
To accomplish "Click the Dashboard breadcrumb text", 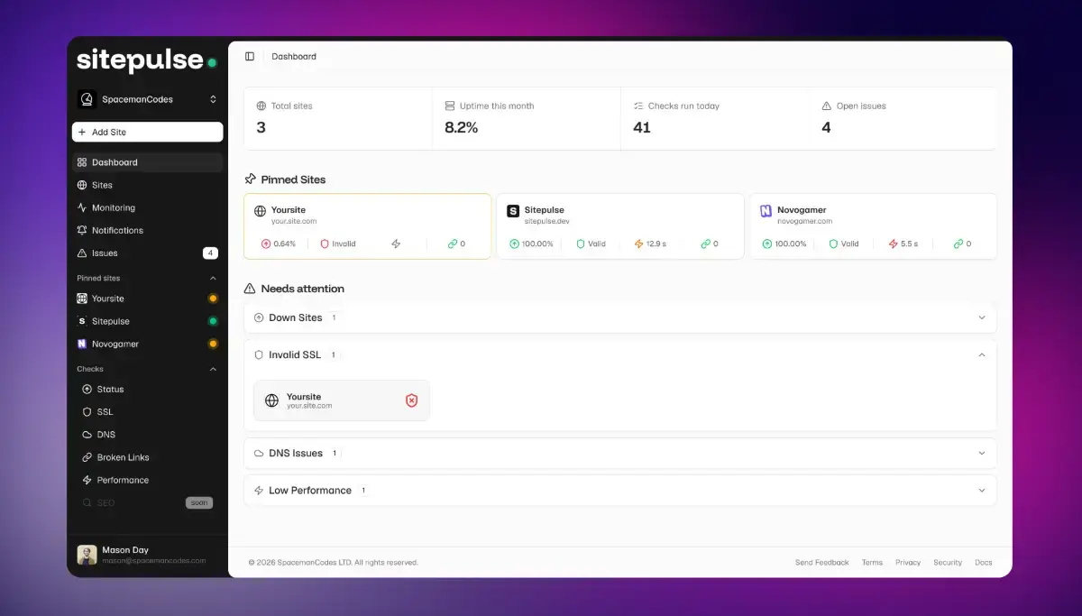I will (x=294, y=56).
